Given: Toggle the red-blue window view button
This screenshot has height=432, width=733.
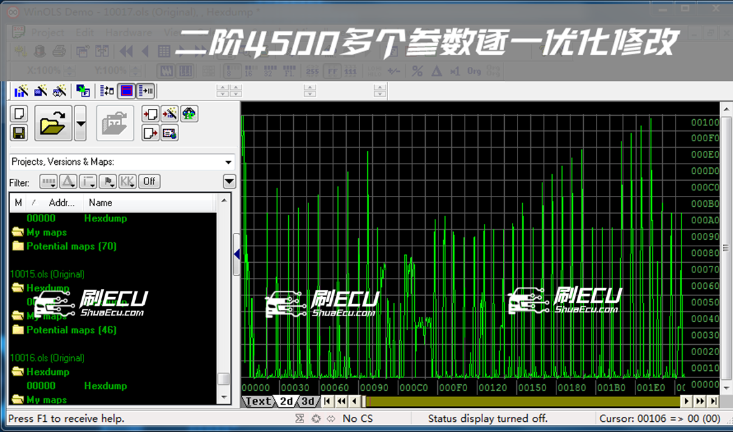Looking at the screenshot, I should click(x=126, y=91).
